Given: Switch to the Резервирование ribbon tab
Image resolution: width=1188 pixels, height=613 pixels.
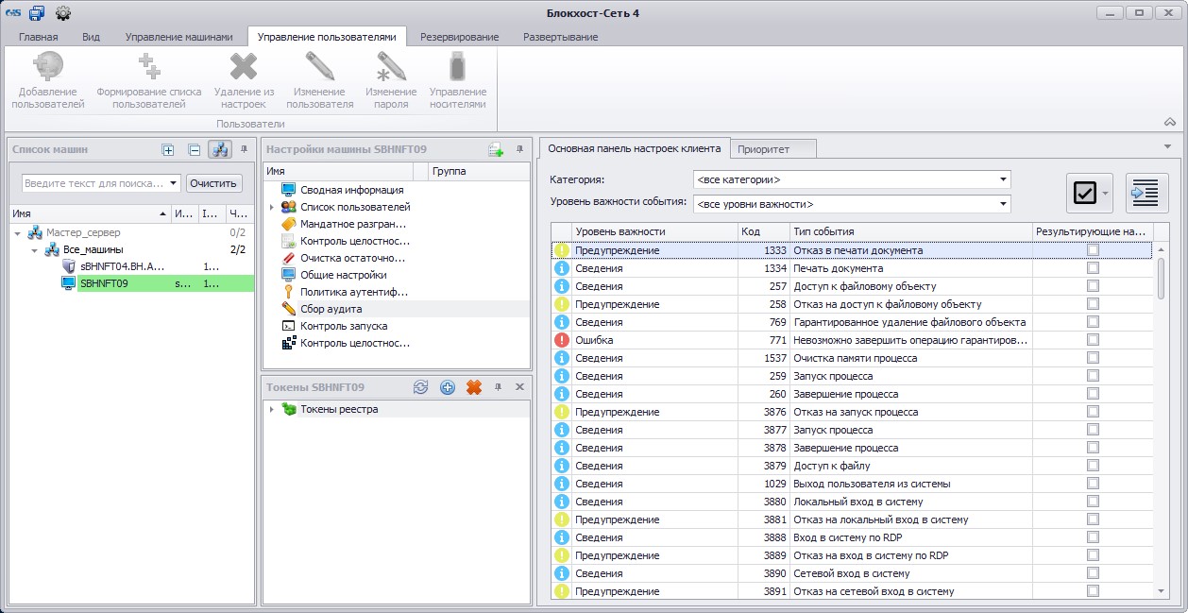Looking at the screenshot, I should click(459, 37).
